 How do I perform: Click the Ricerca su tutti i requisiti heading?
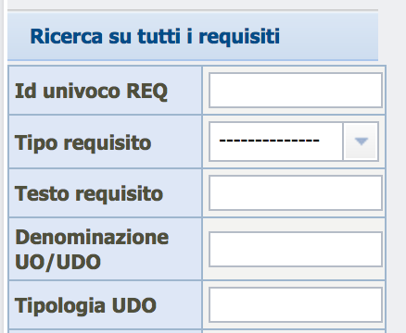pos(155,36)
